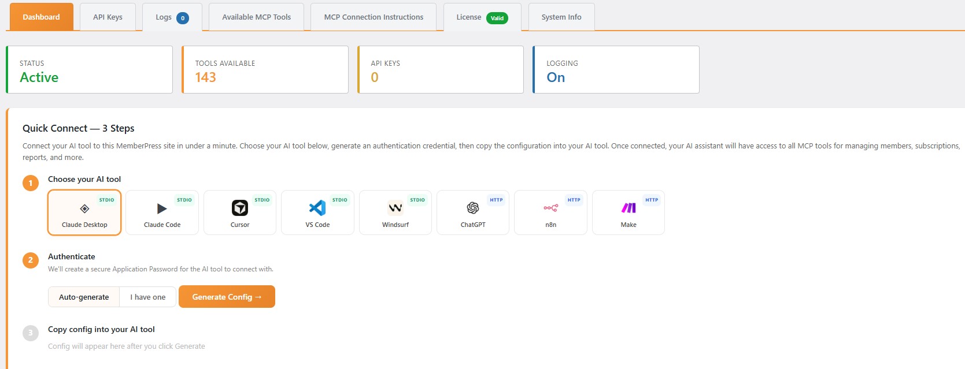Select the ChatGPT logo icon
Screen dimensions: 965x369
click(473, 207)
